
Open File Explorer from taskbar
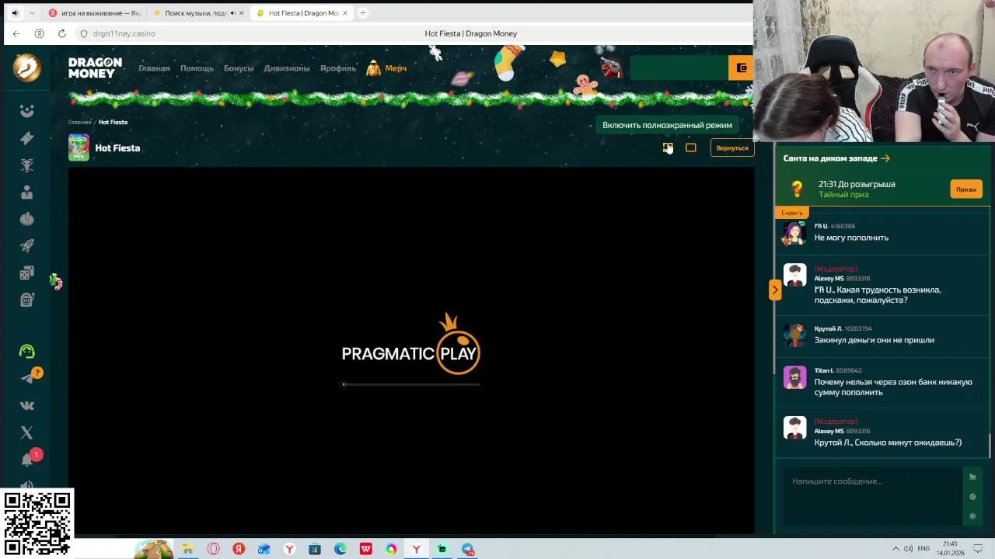[x=187, y=549]
